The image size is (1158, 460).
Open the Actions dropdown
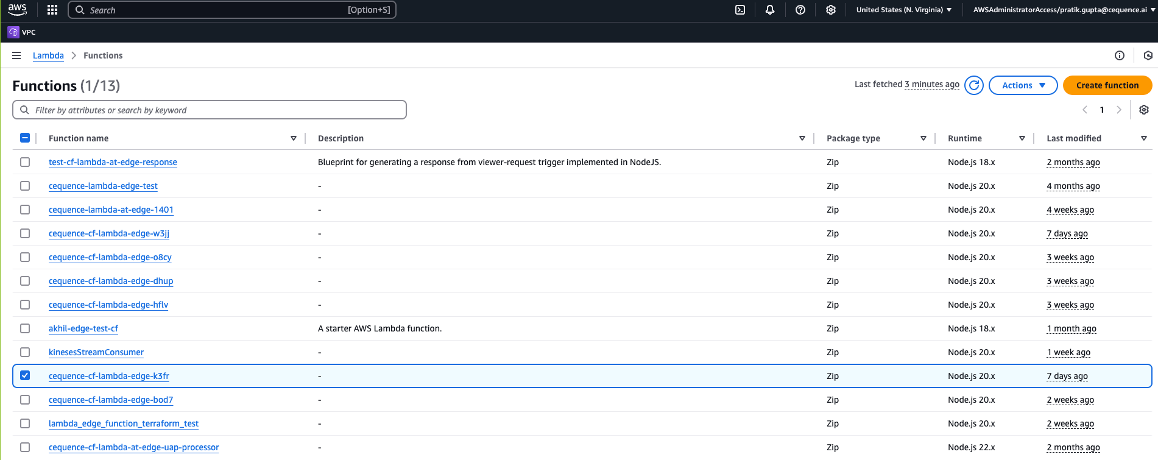1023,85
